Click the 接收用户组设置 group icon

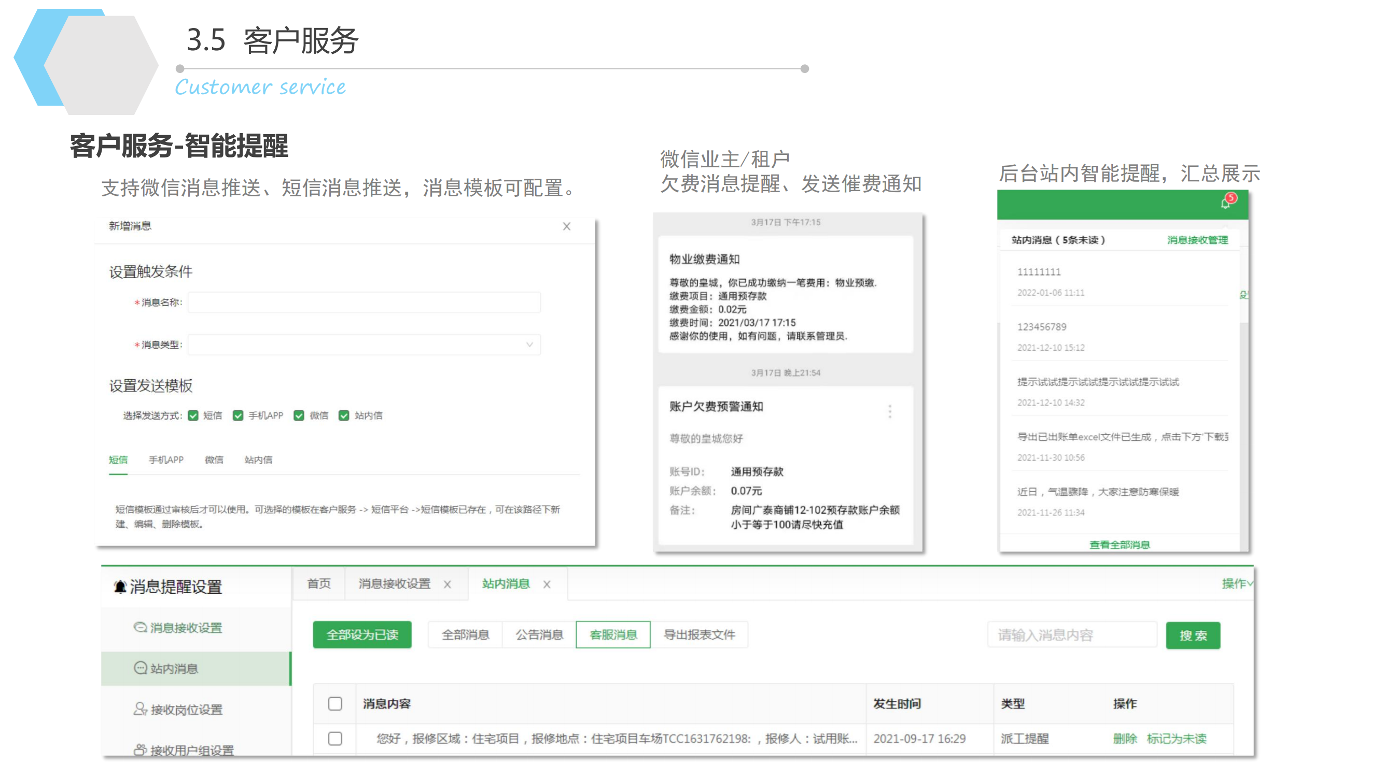140,749
